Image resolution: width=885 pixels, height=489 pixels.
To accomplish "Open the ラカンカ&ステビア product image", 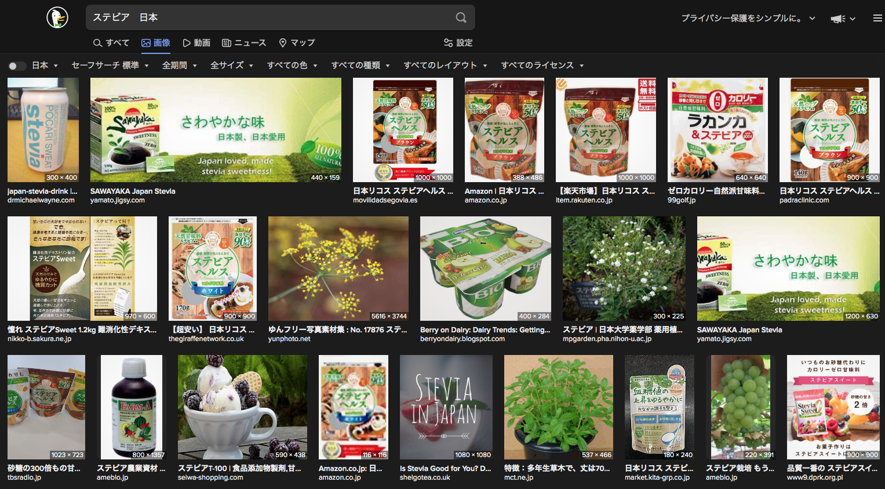I will click(x=718, y=130).
